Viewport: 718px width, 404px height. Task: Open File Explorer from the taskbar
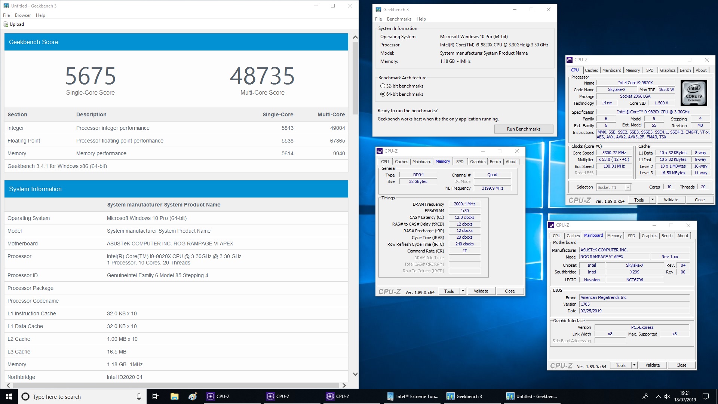[174, 397]
